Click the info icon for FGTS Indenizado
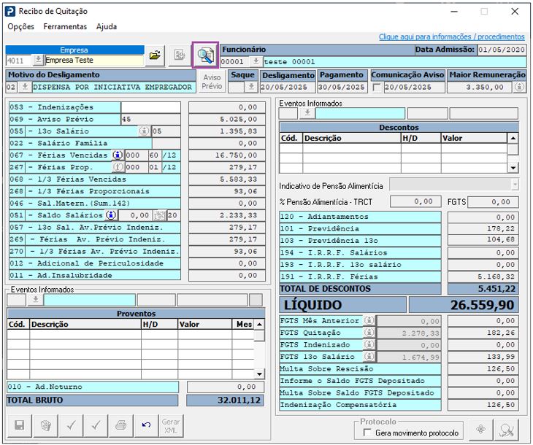533x445 pixels. 369,344
